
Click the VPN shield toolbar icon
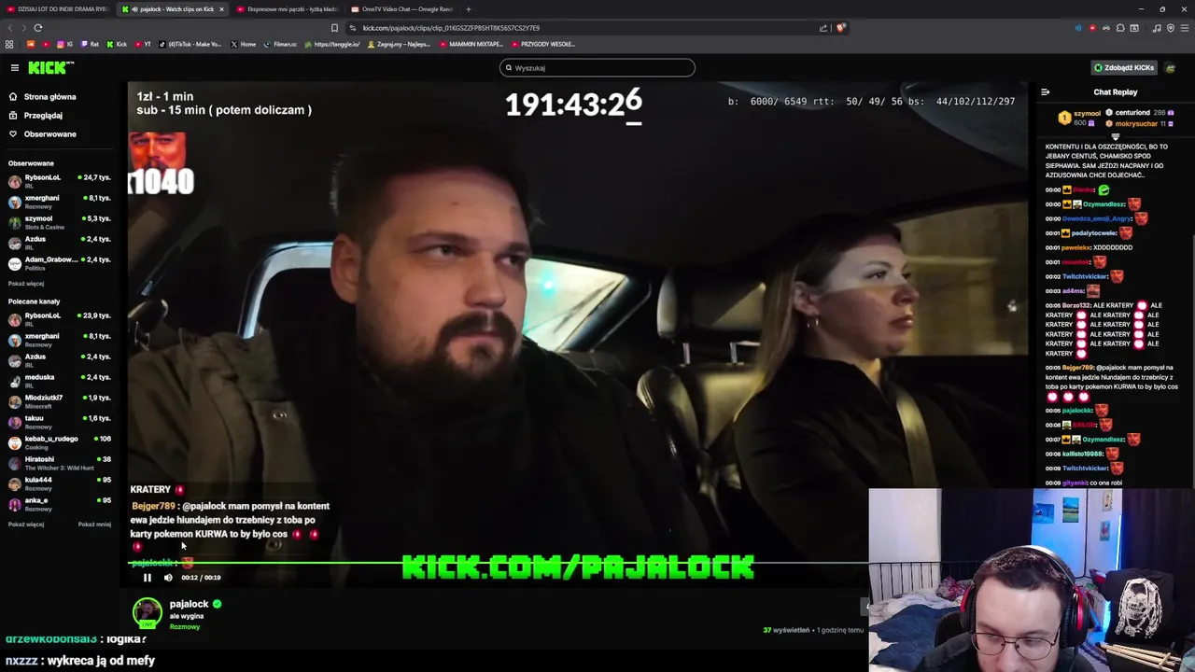[x=1170, y=28]
